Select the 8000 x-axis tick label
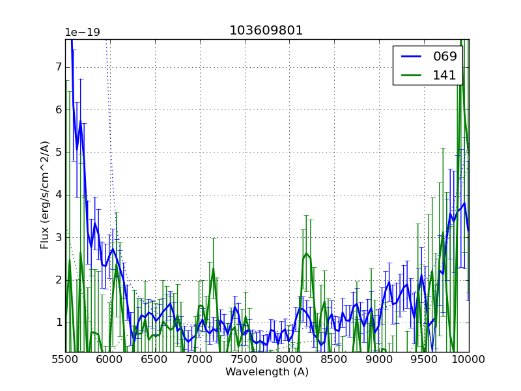Screen dimensions: 521x391 [290, 359]
